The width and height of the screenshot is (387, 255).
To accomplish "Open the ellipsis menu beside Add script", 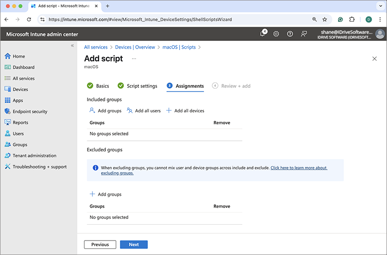I will (x=134, y=58).
